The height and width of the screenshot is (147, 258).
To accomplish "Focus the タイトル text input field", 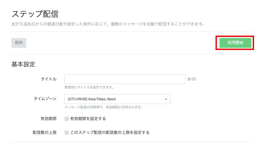I will point(125,79).
